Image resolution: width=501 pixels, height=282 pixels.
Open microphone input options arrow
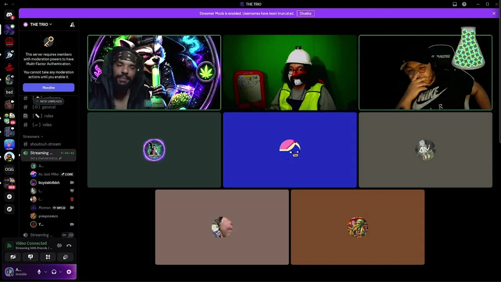(45, 272)
